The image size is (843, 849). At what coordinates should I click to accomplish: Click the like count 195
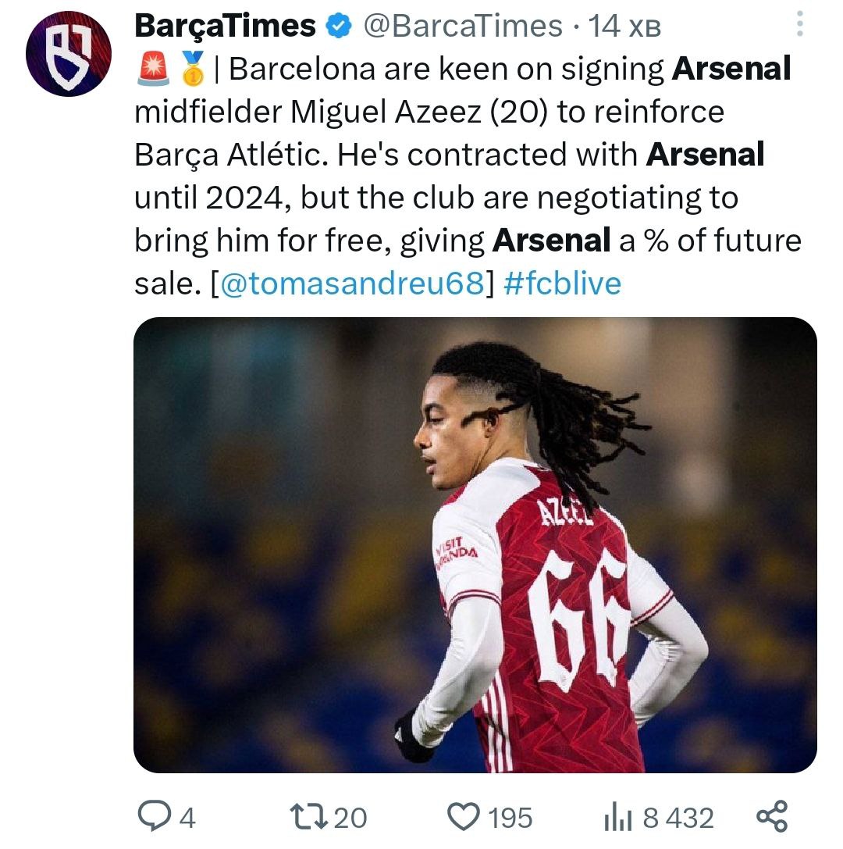510,818
